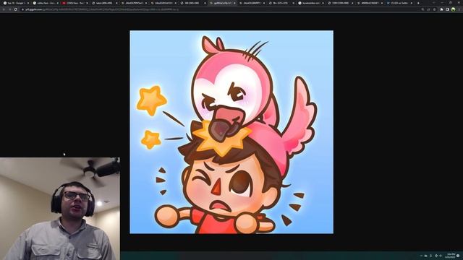Reload the current page
The width and height of the screenshot is (463, 260).
coord(16,9)
